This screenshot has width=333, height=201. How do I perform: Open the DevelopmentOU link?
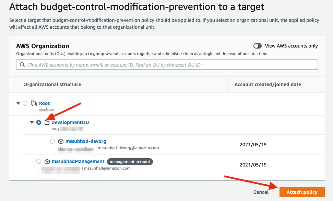pyautogui.click(x=70, y=122)
